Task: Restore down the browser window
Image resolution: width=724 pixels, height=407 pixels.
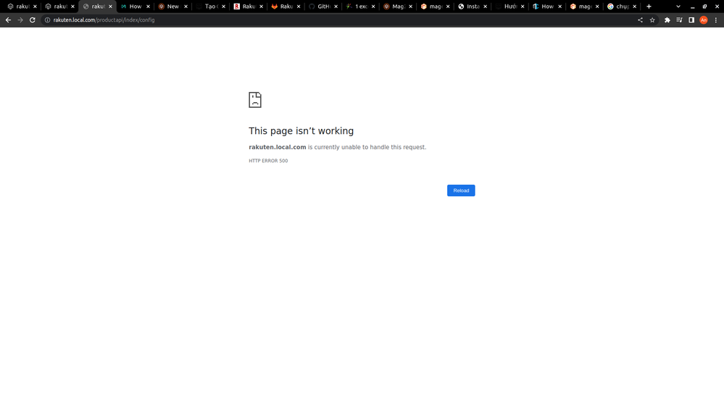Action: point(704,7)
